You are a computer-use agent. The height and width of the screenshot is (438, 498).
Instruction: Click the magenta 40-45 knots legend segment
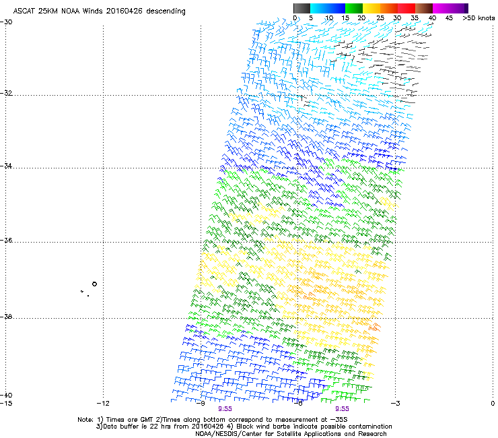pyautogui.click(x=441, y=8)
